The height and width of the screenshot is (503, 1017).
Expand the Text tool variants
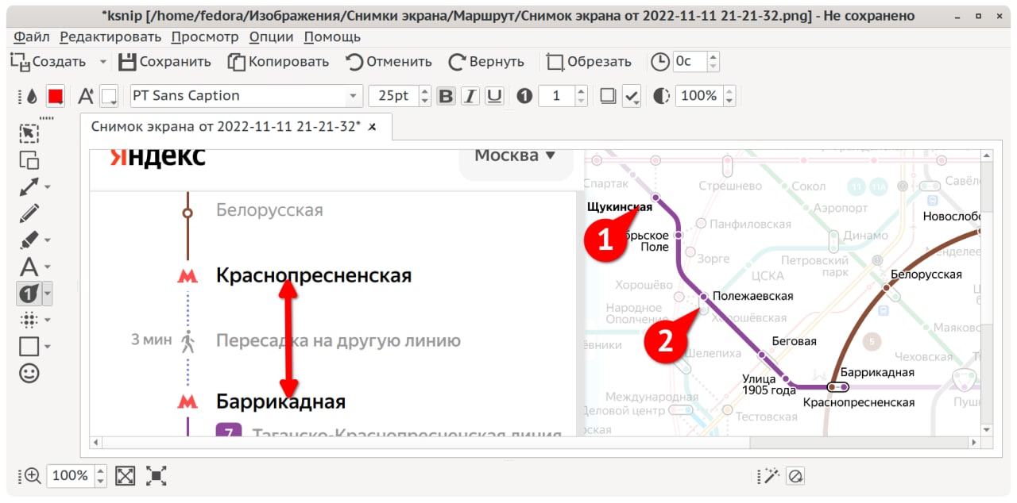(x=48, y=267)
